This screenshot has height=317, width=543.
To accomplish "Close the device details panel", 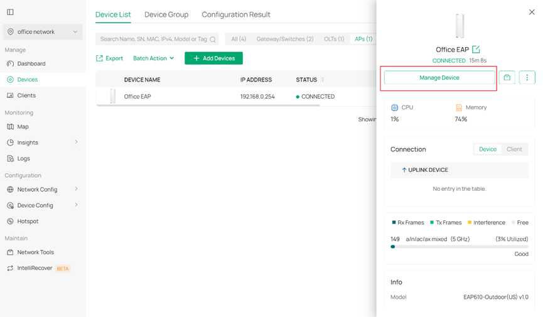I will [532, 12].
